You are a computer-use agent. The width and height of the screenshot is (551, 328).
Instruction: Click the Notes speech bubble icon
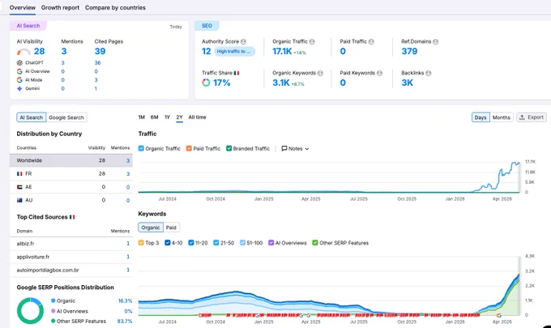coord(284,148)
